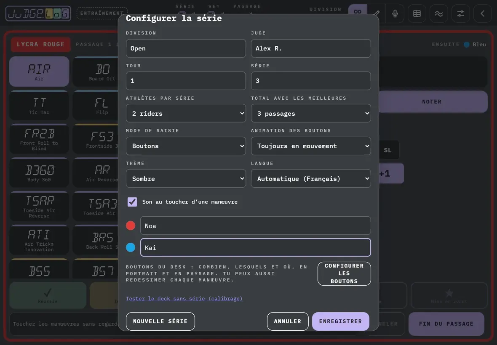Click Nouvelle série button
The width and height of the screenshot is (497, 345).
coord(160,321)
